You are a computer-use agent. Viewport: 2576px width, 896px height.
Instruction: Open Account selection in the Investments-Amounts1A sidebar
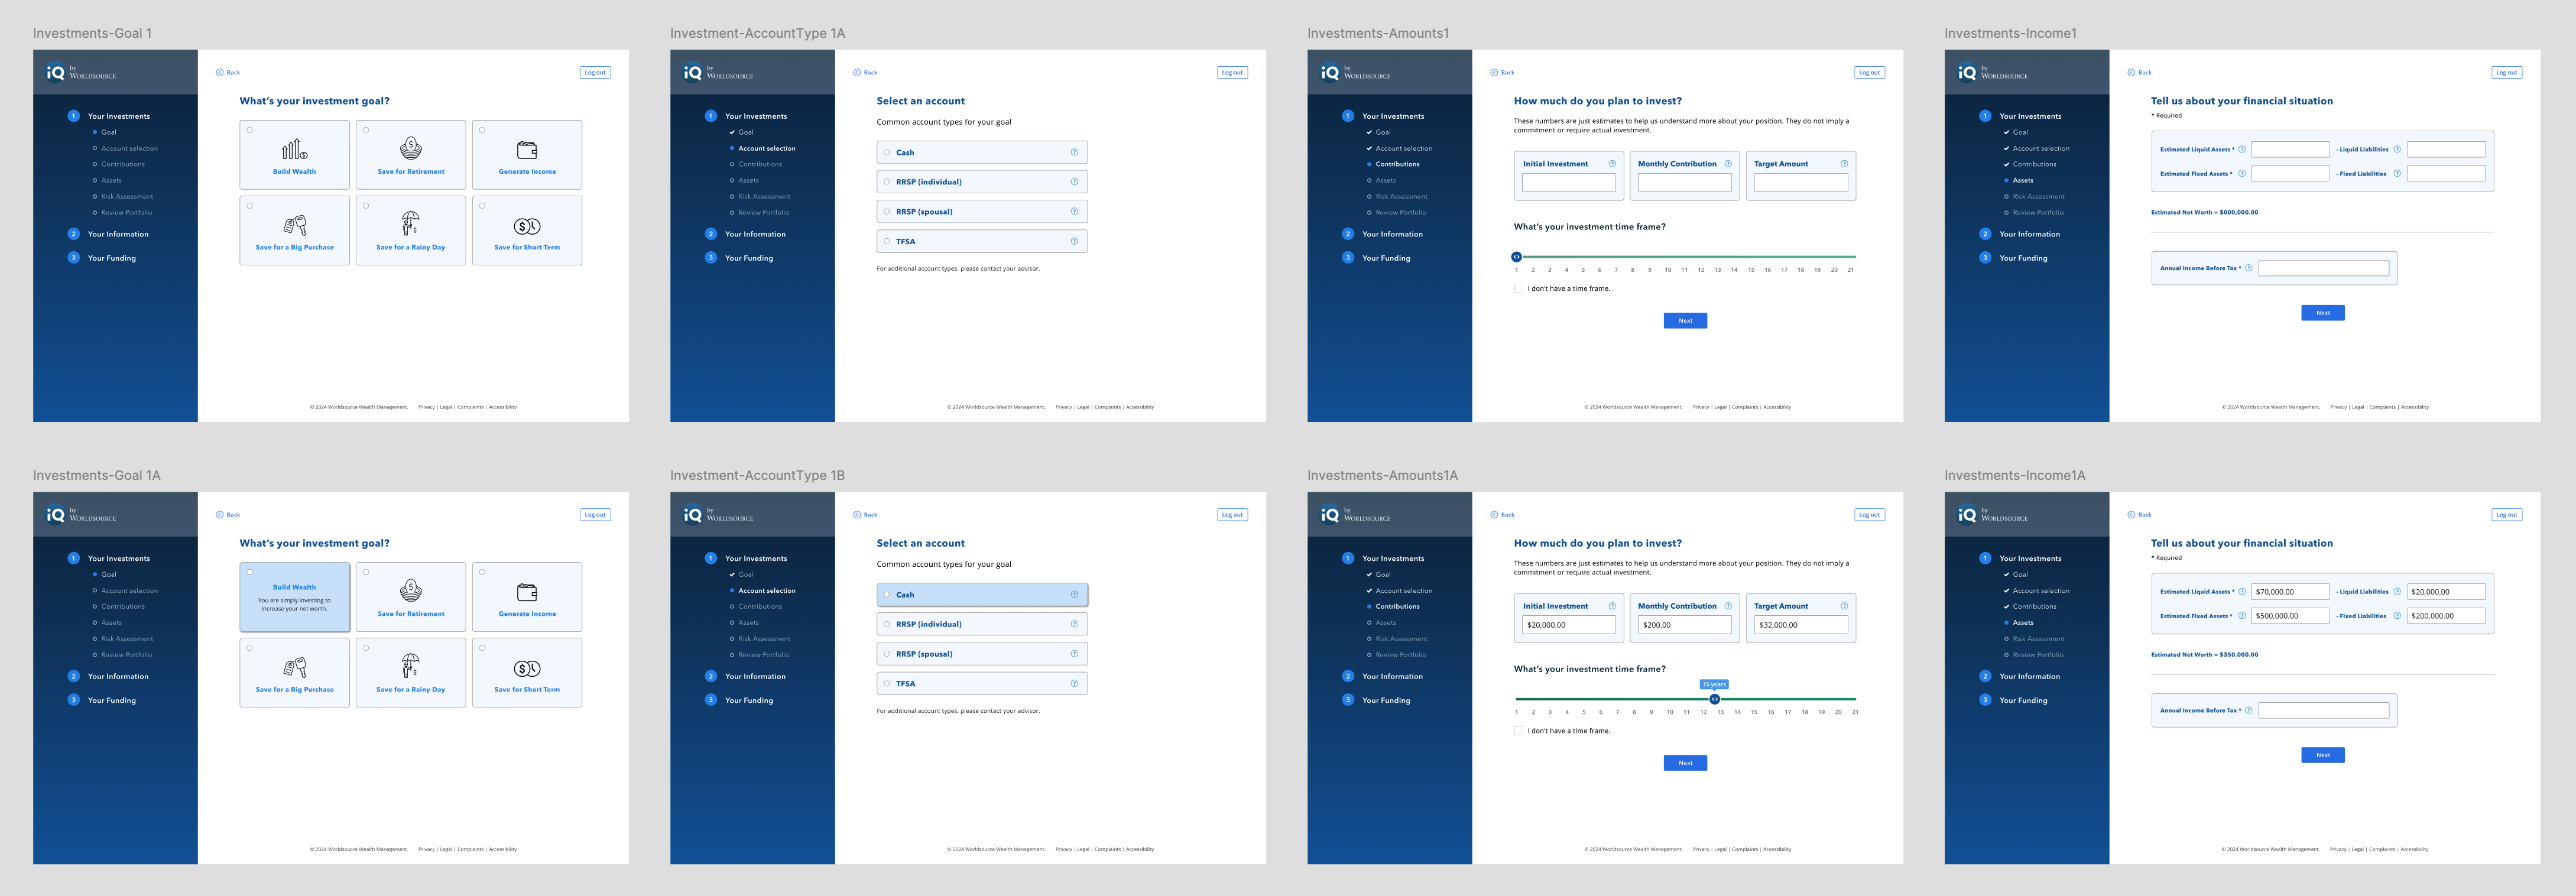click(x=1403, y=591)
